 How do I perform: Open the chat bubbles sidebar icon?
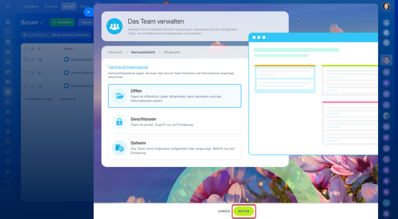click(x=8, y=102)
